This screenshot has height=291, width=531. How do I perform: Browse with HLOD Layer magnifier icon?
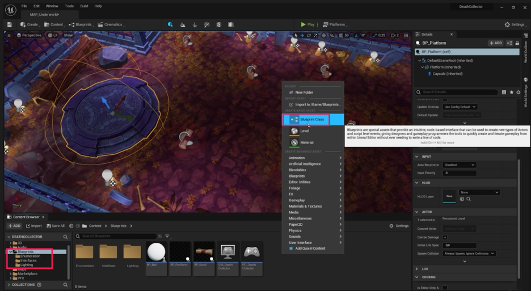tap(469, 199)
